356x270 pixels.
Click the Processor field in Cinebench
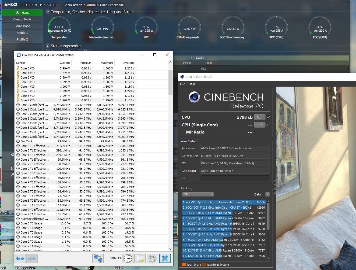[x=235, y=148]
